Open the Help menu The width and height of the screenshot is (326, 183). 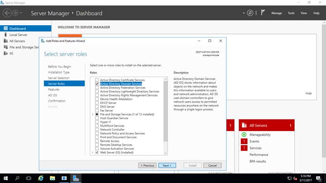click(316, 13)
